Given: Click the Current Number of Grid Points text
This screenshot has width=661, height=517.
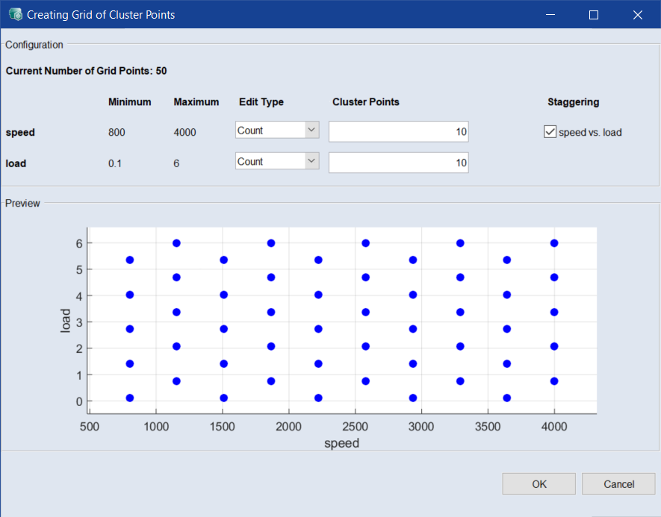Looking at the screenshot, I should pos(86,72).
